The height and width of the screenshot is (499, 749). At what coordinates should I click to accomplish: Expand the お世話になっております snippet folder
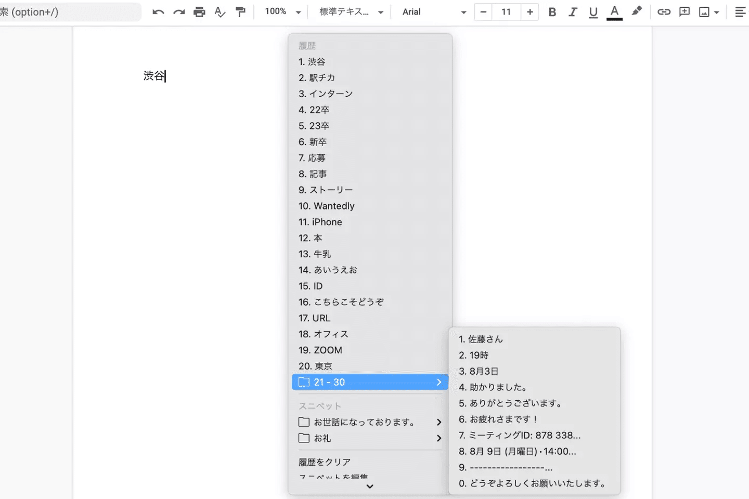(x=369, y=422)
